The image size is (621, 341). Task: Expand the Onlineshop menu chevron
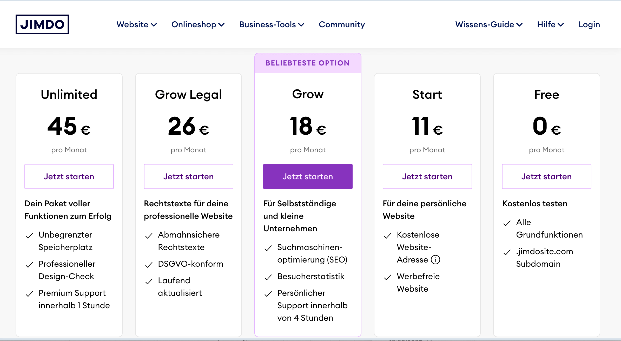pyautogui.click(x=221, y=25)
